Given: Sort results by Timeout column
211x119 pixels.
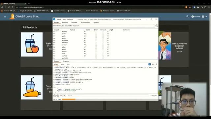Looking at the screenshot, I should (x=103, y=30).
